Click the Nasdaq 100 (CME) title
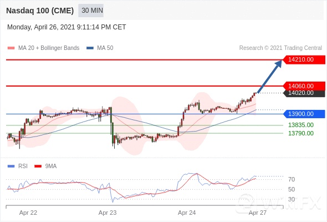The height and width of the screenshot is (222, 327). tap(40, 11)
